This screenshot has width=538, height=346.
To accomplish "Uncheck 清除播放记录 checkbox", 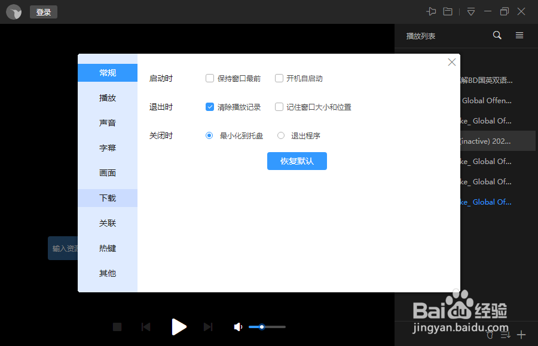I will click(210, 107).
